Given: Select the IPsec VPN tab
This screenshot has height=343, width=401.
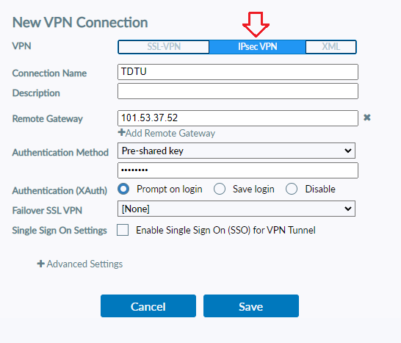Looking at the screenshot, I should [258, 47].
